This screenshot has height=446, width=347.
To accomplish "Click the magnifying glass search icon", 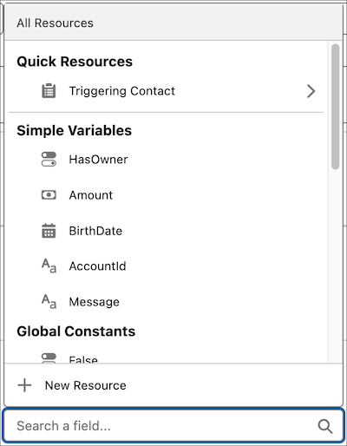I will tap(325, 426).
